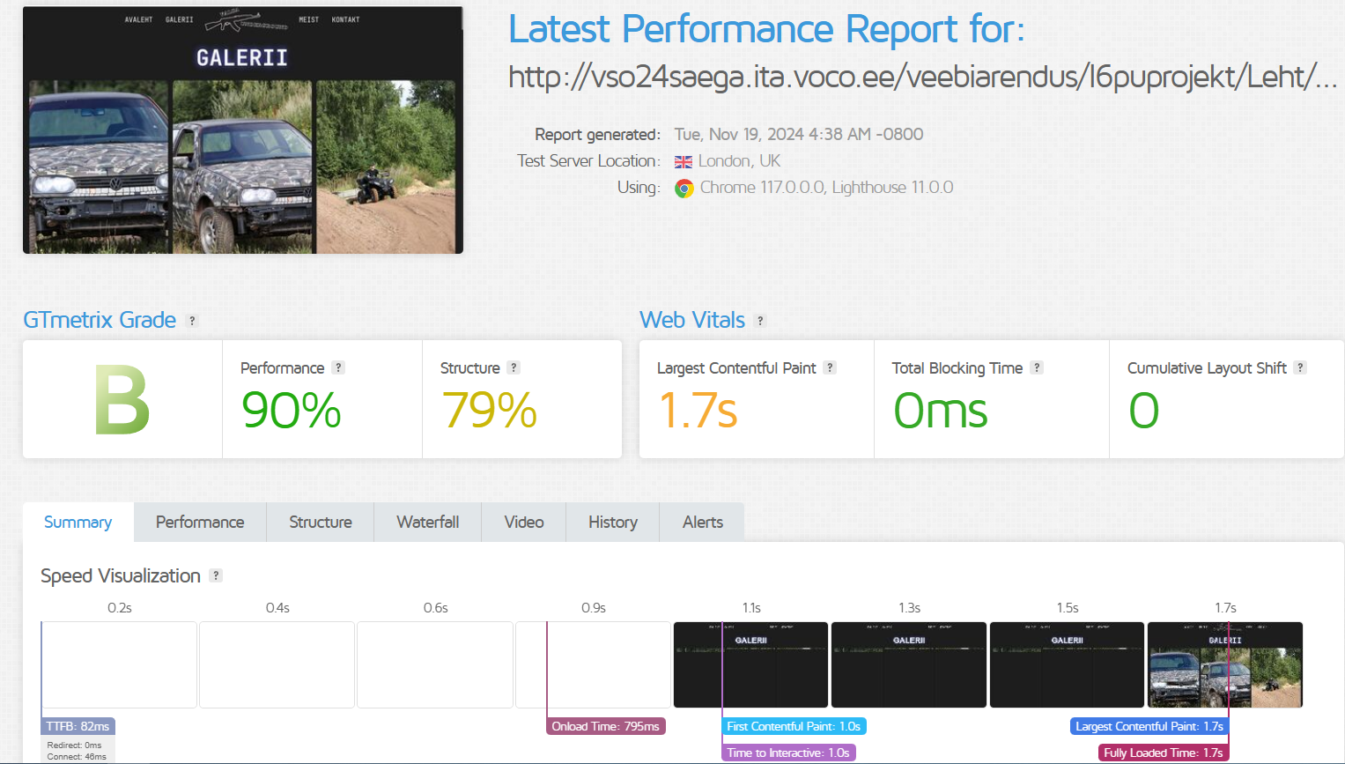View the History tab
This screenshot has height=764, width=1345.
(x=613, y=523)
